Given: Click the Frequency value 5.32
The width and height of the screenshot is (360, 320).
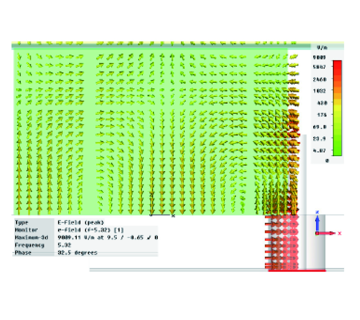Looking at the screenshot, I should pyautogui.click(x=64, y=245).
